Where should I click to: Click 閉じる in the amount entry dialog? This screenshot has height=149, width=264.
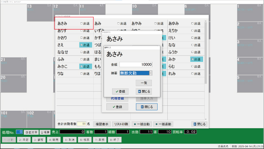click(144, 92)
